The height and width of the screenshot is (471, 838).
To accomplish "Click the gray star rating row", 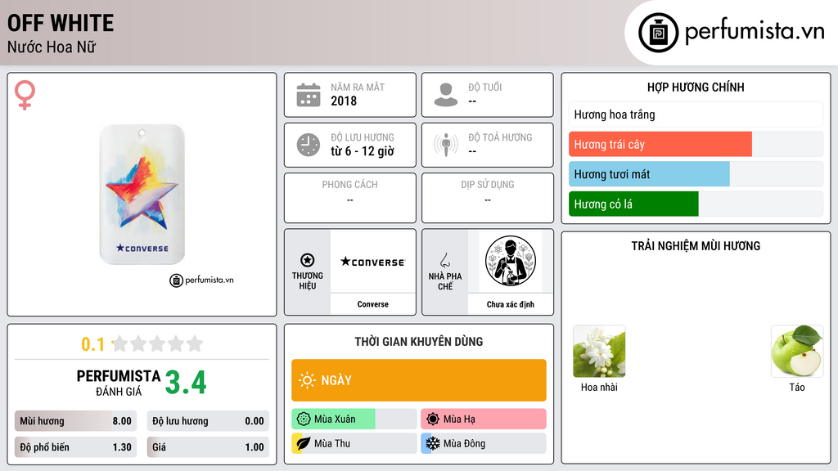I will (x=157, y=343).
